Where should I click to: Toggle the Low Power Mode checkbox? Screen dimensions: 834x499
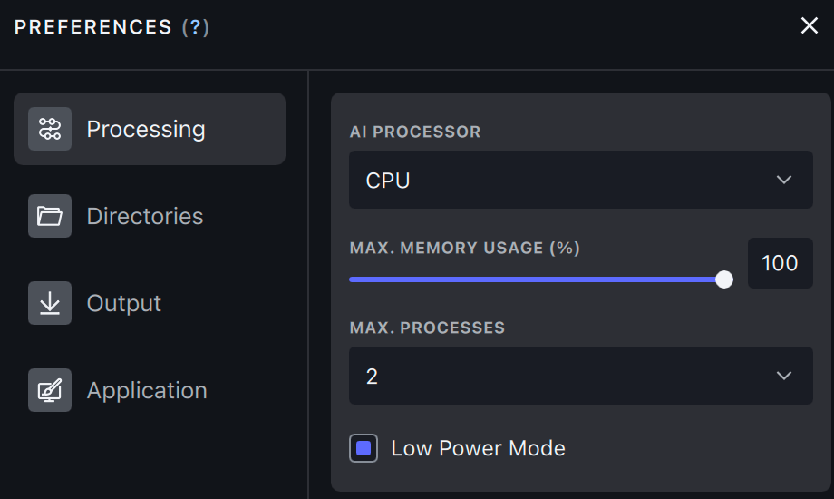click(364, 448)
